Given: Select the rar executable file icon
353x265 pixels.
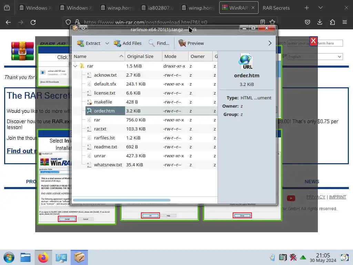Looking at the screenshot, I should click(x=89, y=120).
